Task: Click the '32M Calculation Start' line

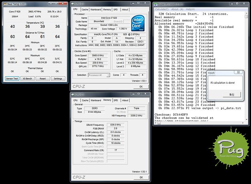Action: 193,14
